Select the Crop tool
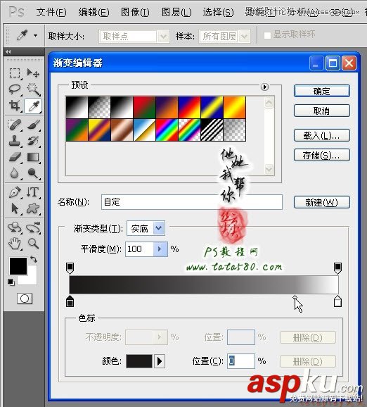 click(15, 106)
